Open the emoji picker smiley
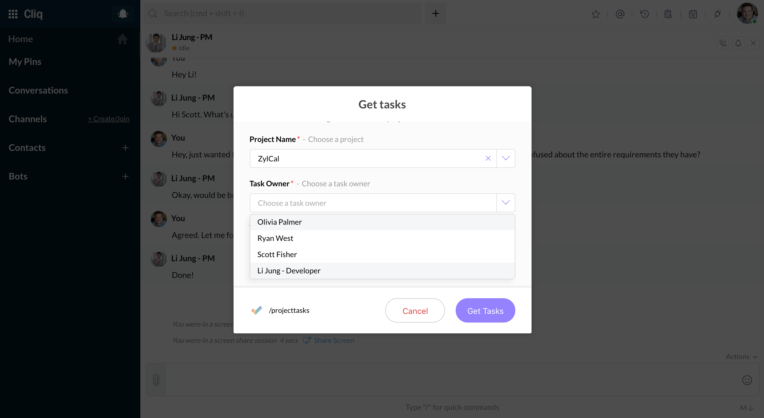Viewport: 764px width, 418px height. 747,380
